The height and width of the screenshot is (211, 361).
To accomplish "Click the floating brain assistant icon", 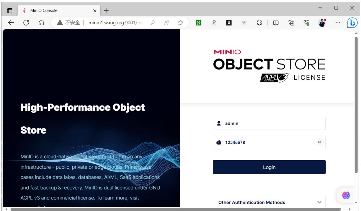I will [x=347, y=195].
